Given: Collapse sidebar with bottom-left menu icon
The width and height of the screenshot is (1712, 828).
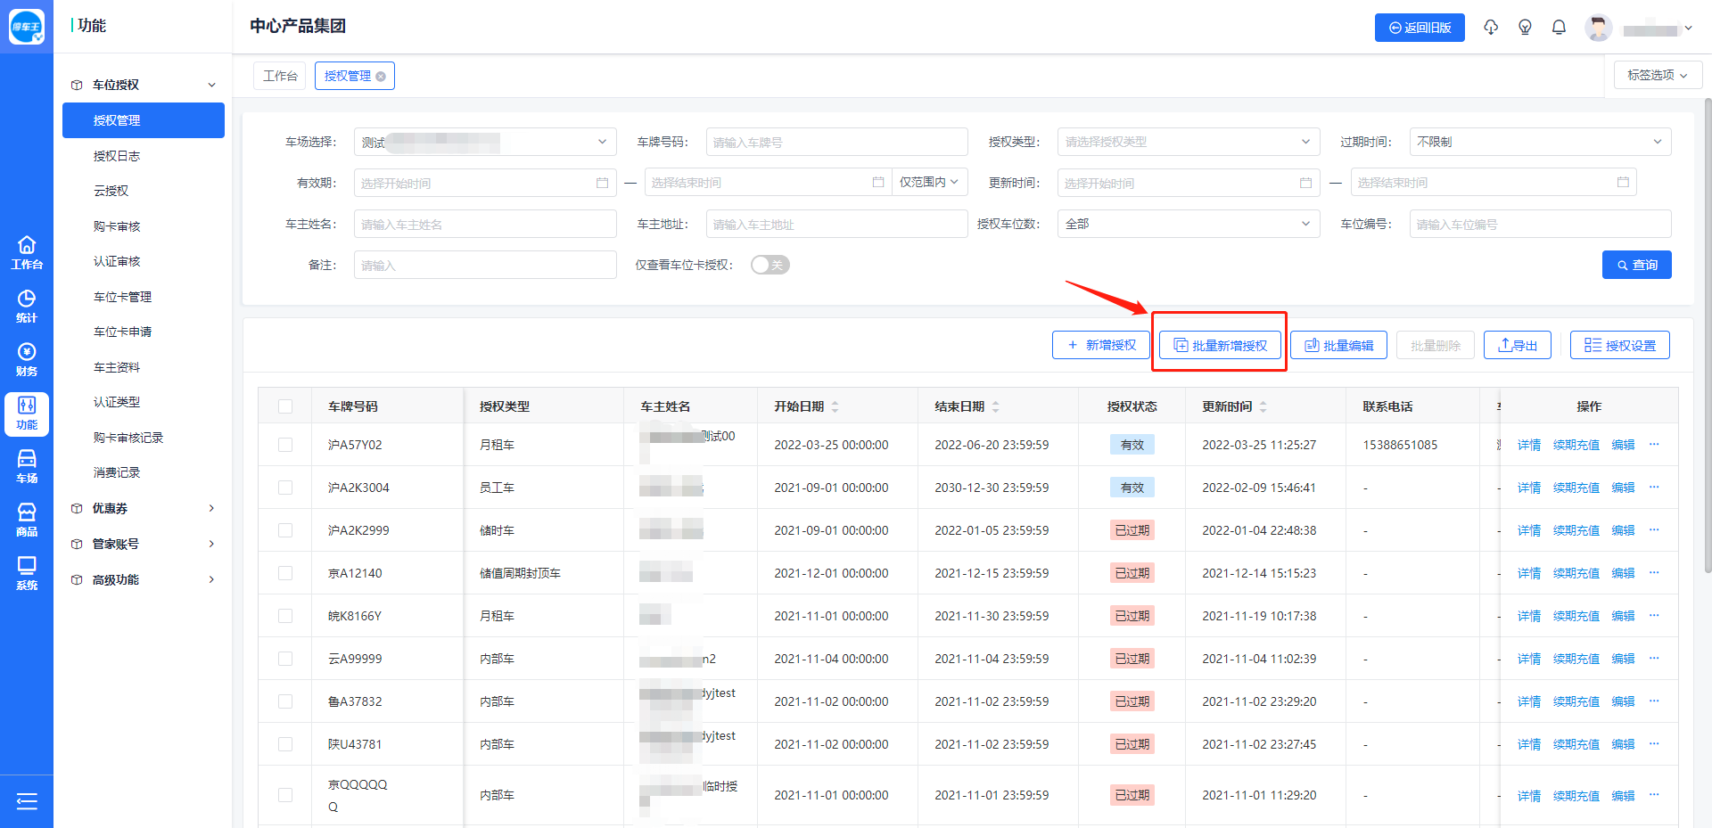Looking at the screenshot, I should 27,801.
